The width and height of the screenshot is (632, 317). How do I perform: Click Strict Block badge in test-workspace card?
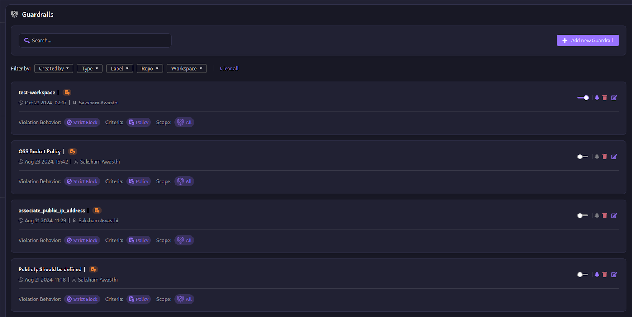point(82,122)
